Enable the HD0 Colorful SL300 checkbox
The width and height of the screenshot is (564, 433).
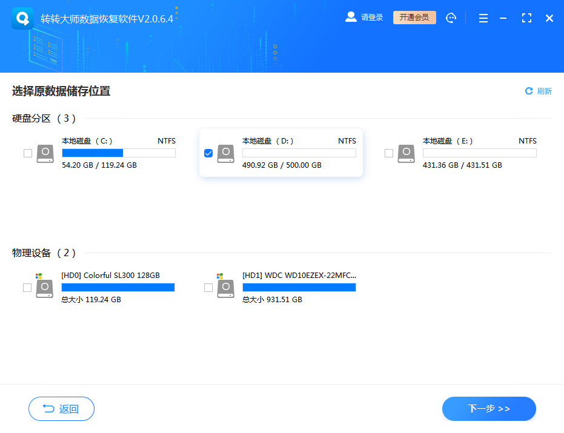[27, 288]
